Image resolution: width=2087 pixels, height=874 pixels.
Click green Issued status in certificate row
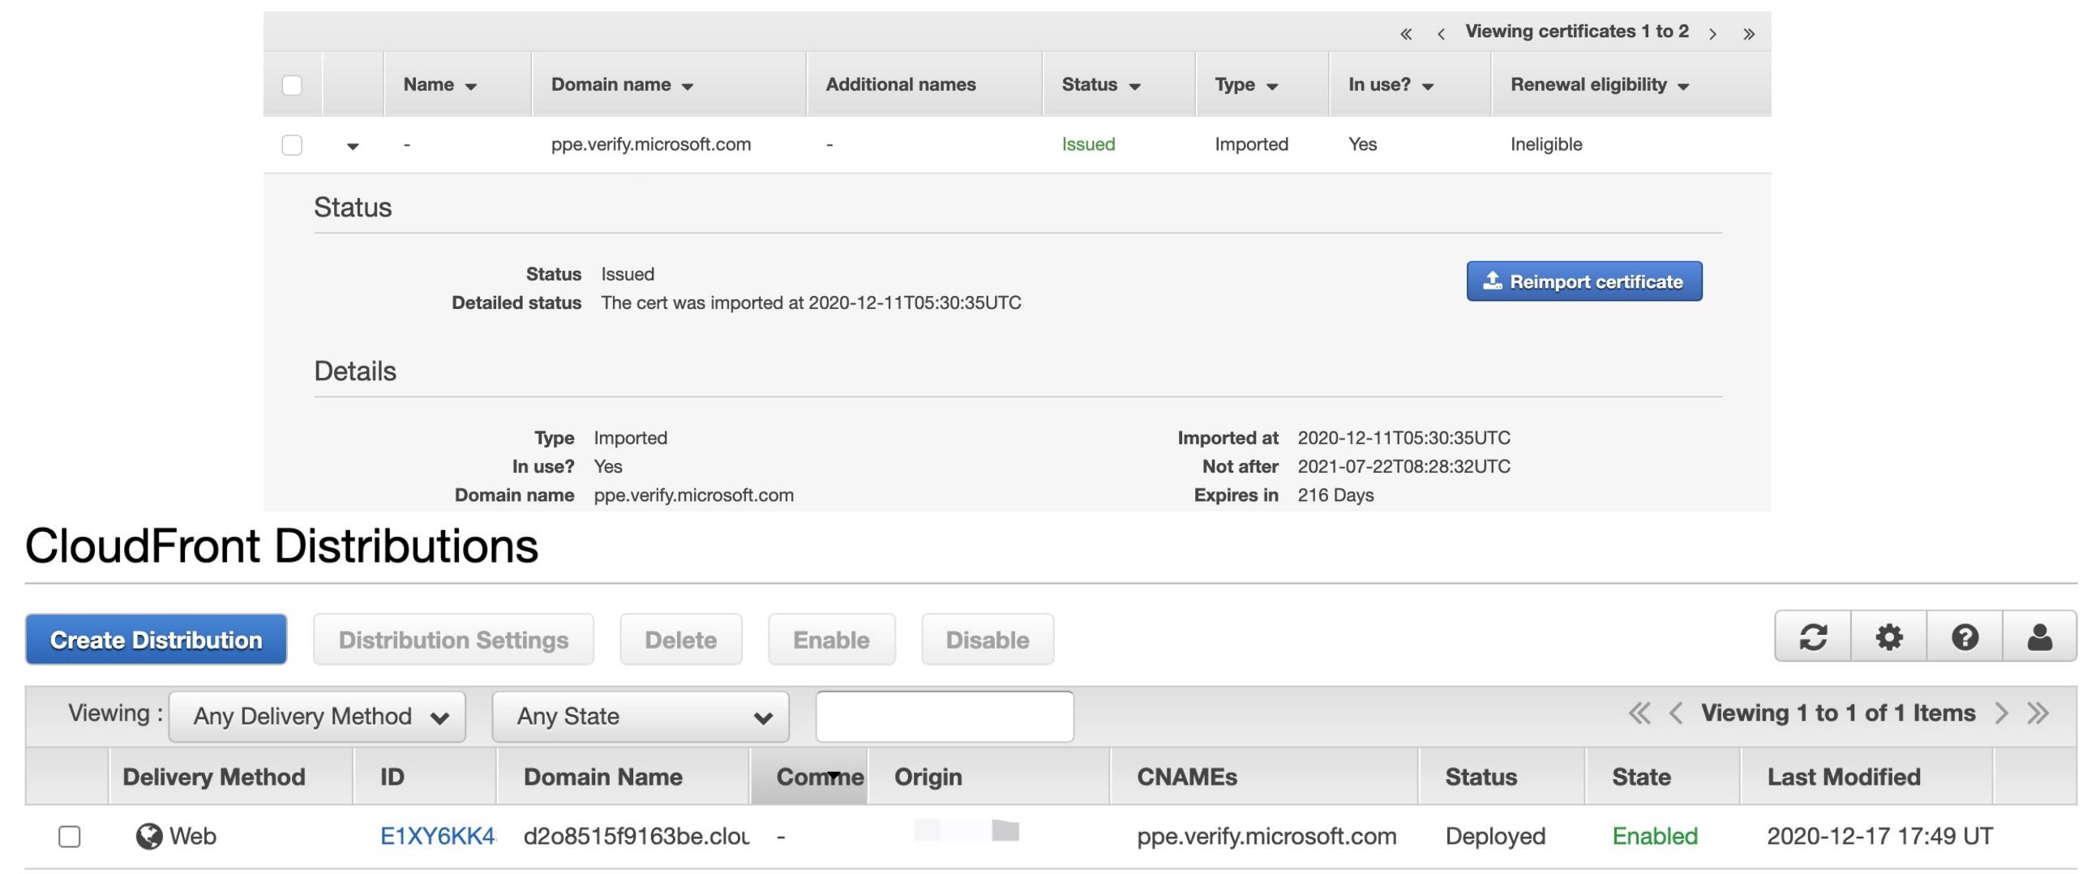click(1088, 144)
